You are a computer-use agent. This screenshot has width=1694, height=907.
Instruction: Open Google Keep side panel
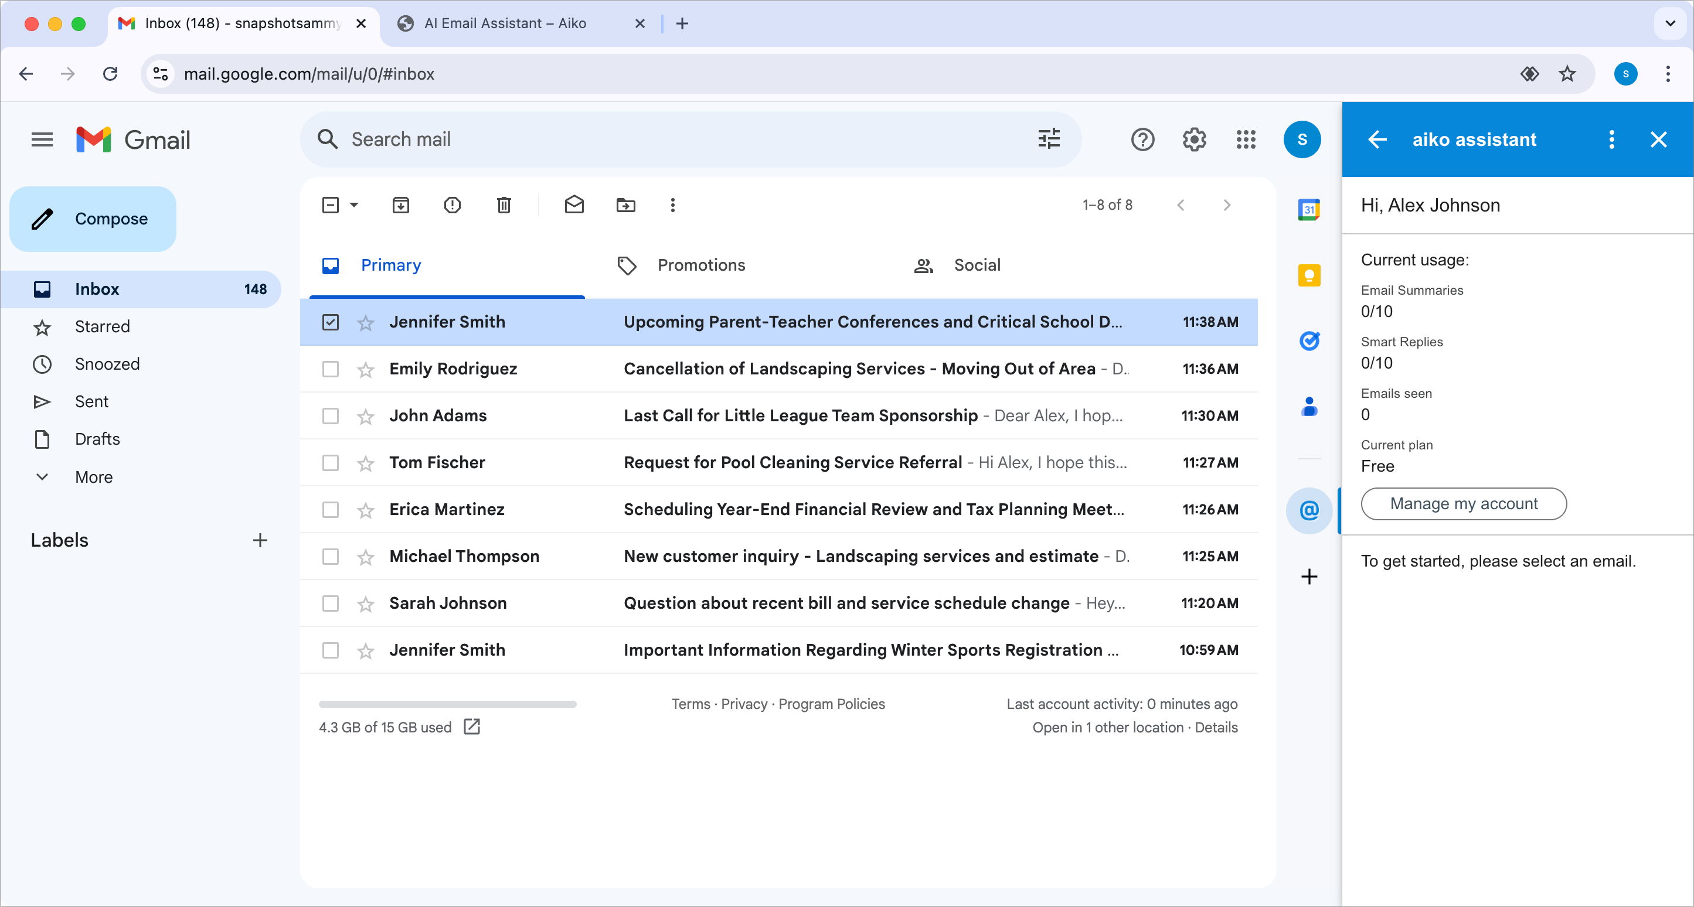(x=1309, y=275)
